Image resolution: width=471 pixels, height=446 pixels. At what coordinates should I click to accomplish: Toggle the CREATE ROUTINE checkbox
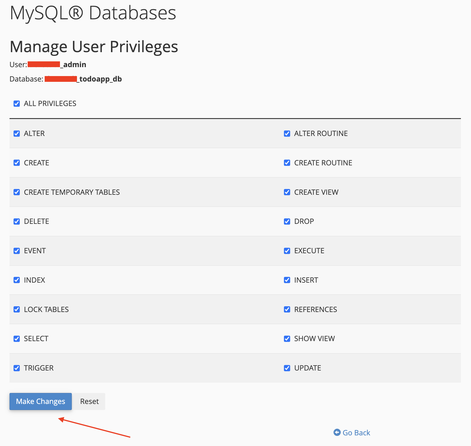click(x=287, y=163)
